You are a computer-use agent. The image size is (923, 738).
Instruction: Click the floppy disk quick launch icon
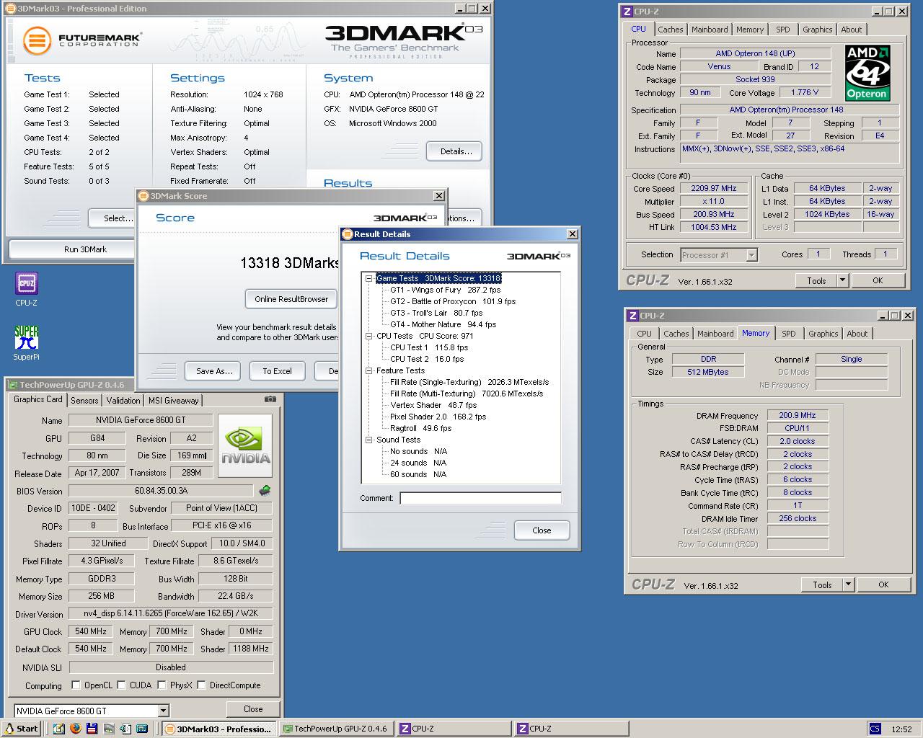click(x=93, y=729)
